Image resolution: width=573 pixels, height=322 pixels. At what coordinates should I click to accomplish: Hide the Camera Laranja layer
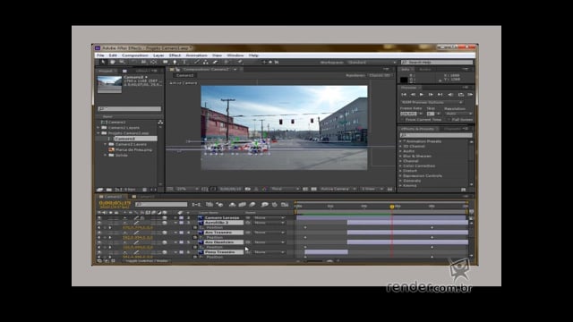[98, 217]
